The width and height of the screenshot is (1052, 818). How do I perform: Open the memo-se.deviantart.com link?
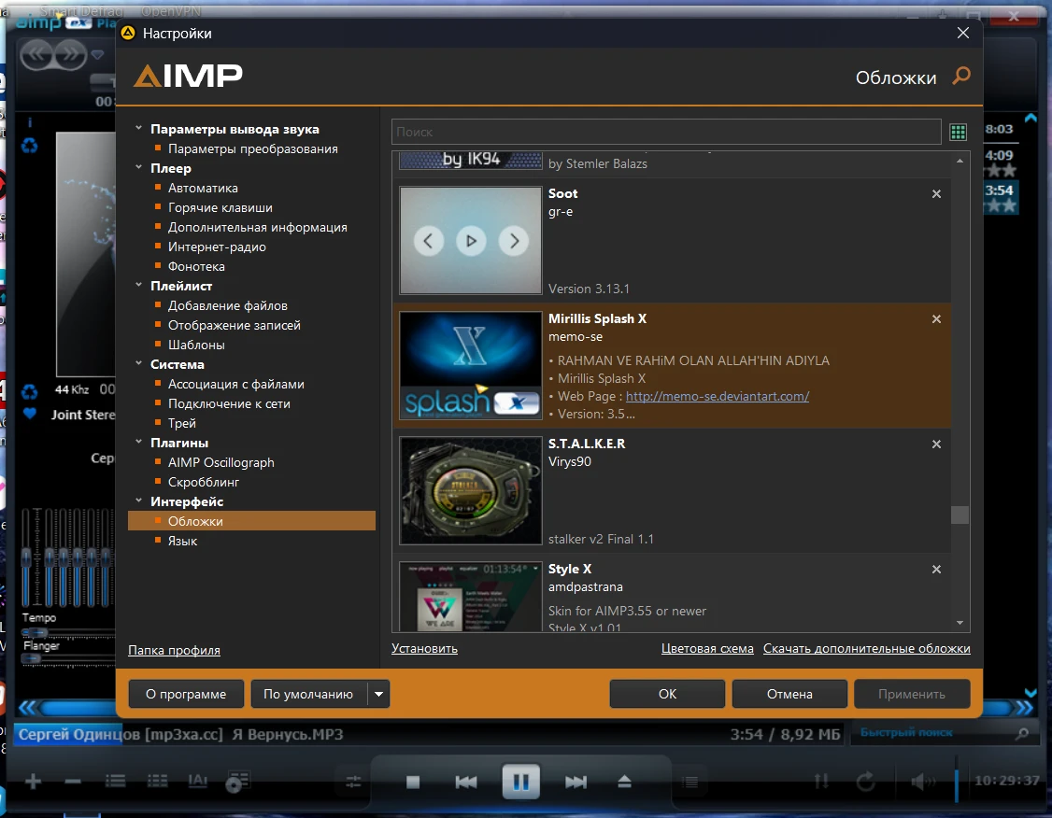[717, 396]
